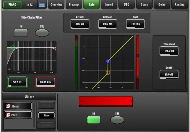Select the green high-pass filter handle
190x132 pixels.
(13, 47)
